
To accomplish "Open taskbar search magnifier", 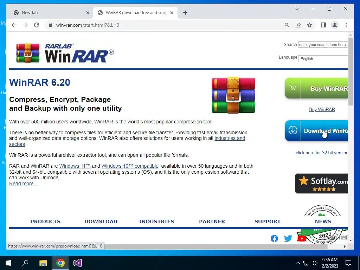I will point(25,263).
